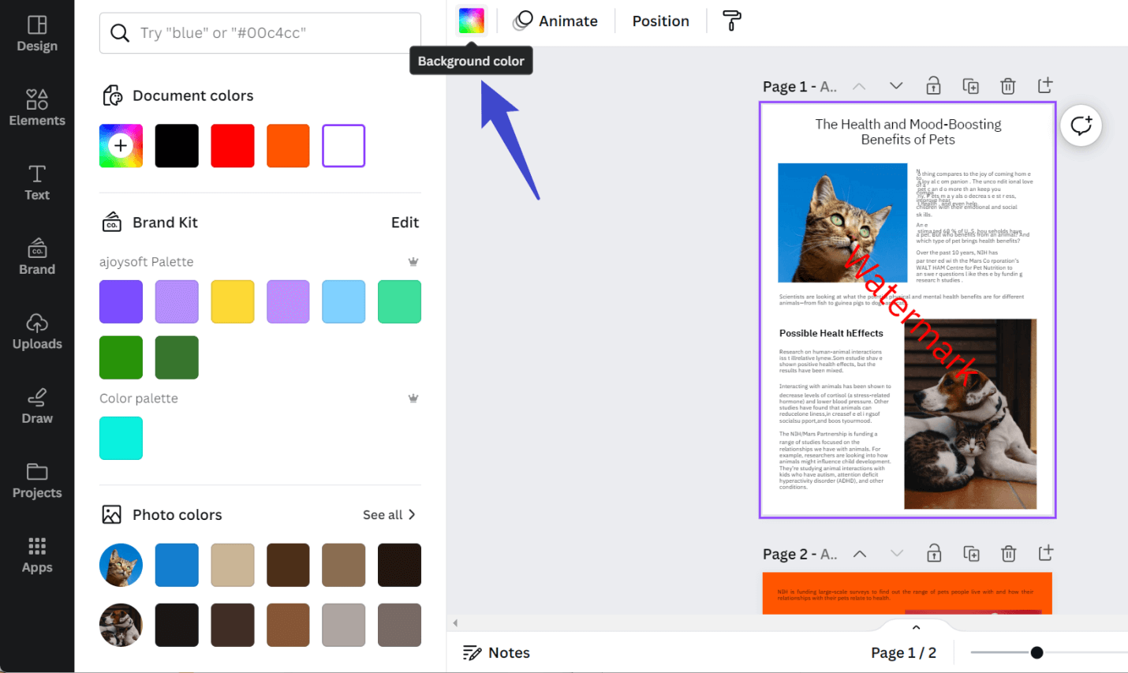The image size is (1128, 673).
Task: Select the copy style paint roller tool
Action: (730, 21)
